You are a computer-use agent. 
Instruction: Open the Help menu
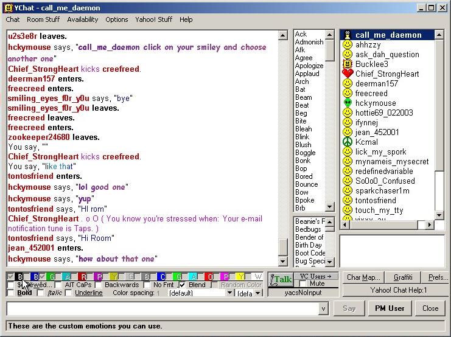tap(186, 19)
